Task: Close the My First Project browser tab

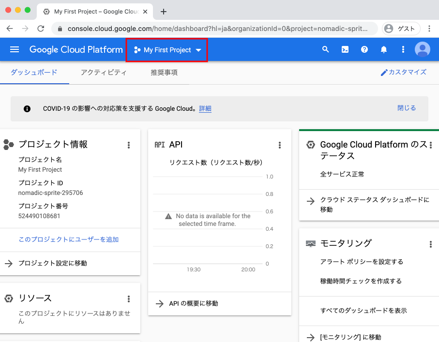Action: point(145,12)
